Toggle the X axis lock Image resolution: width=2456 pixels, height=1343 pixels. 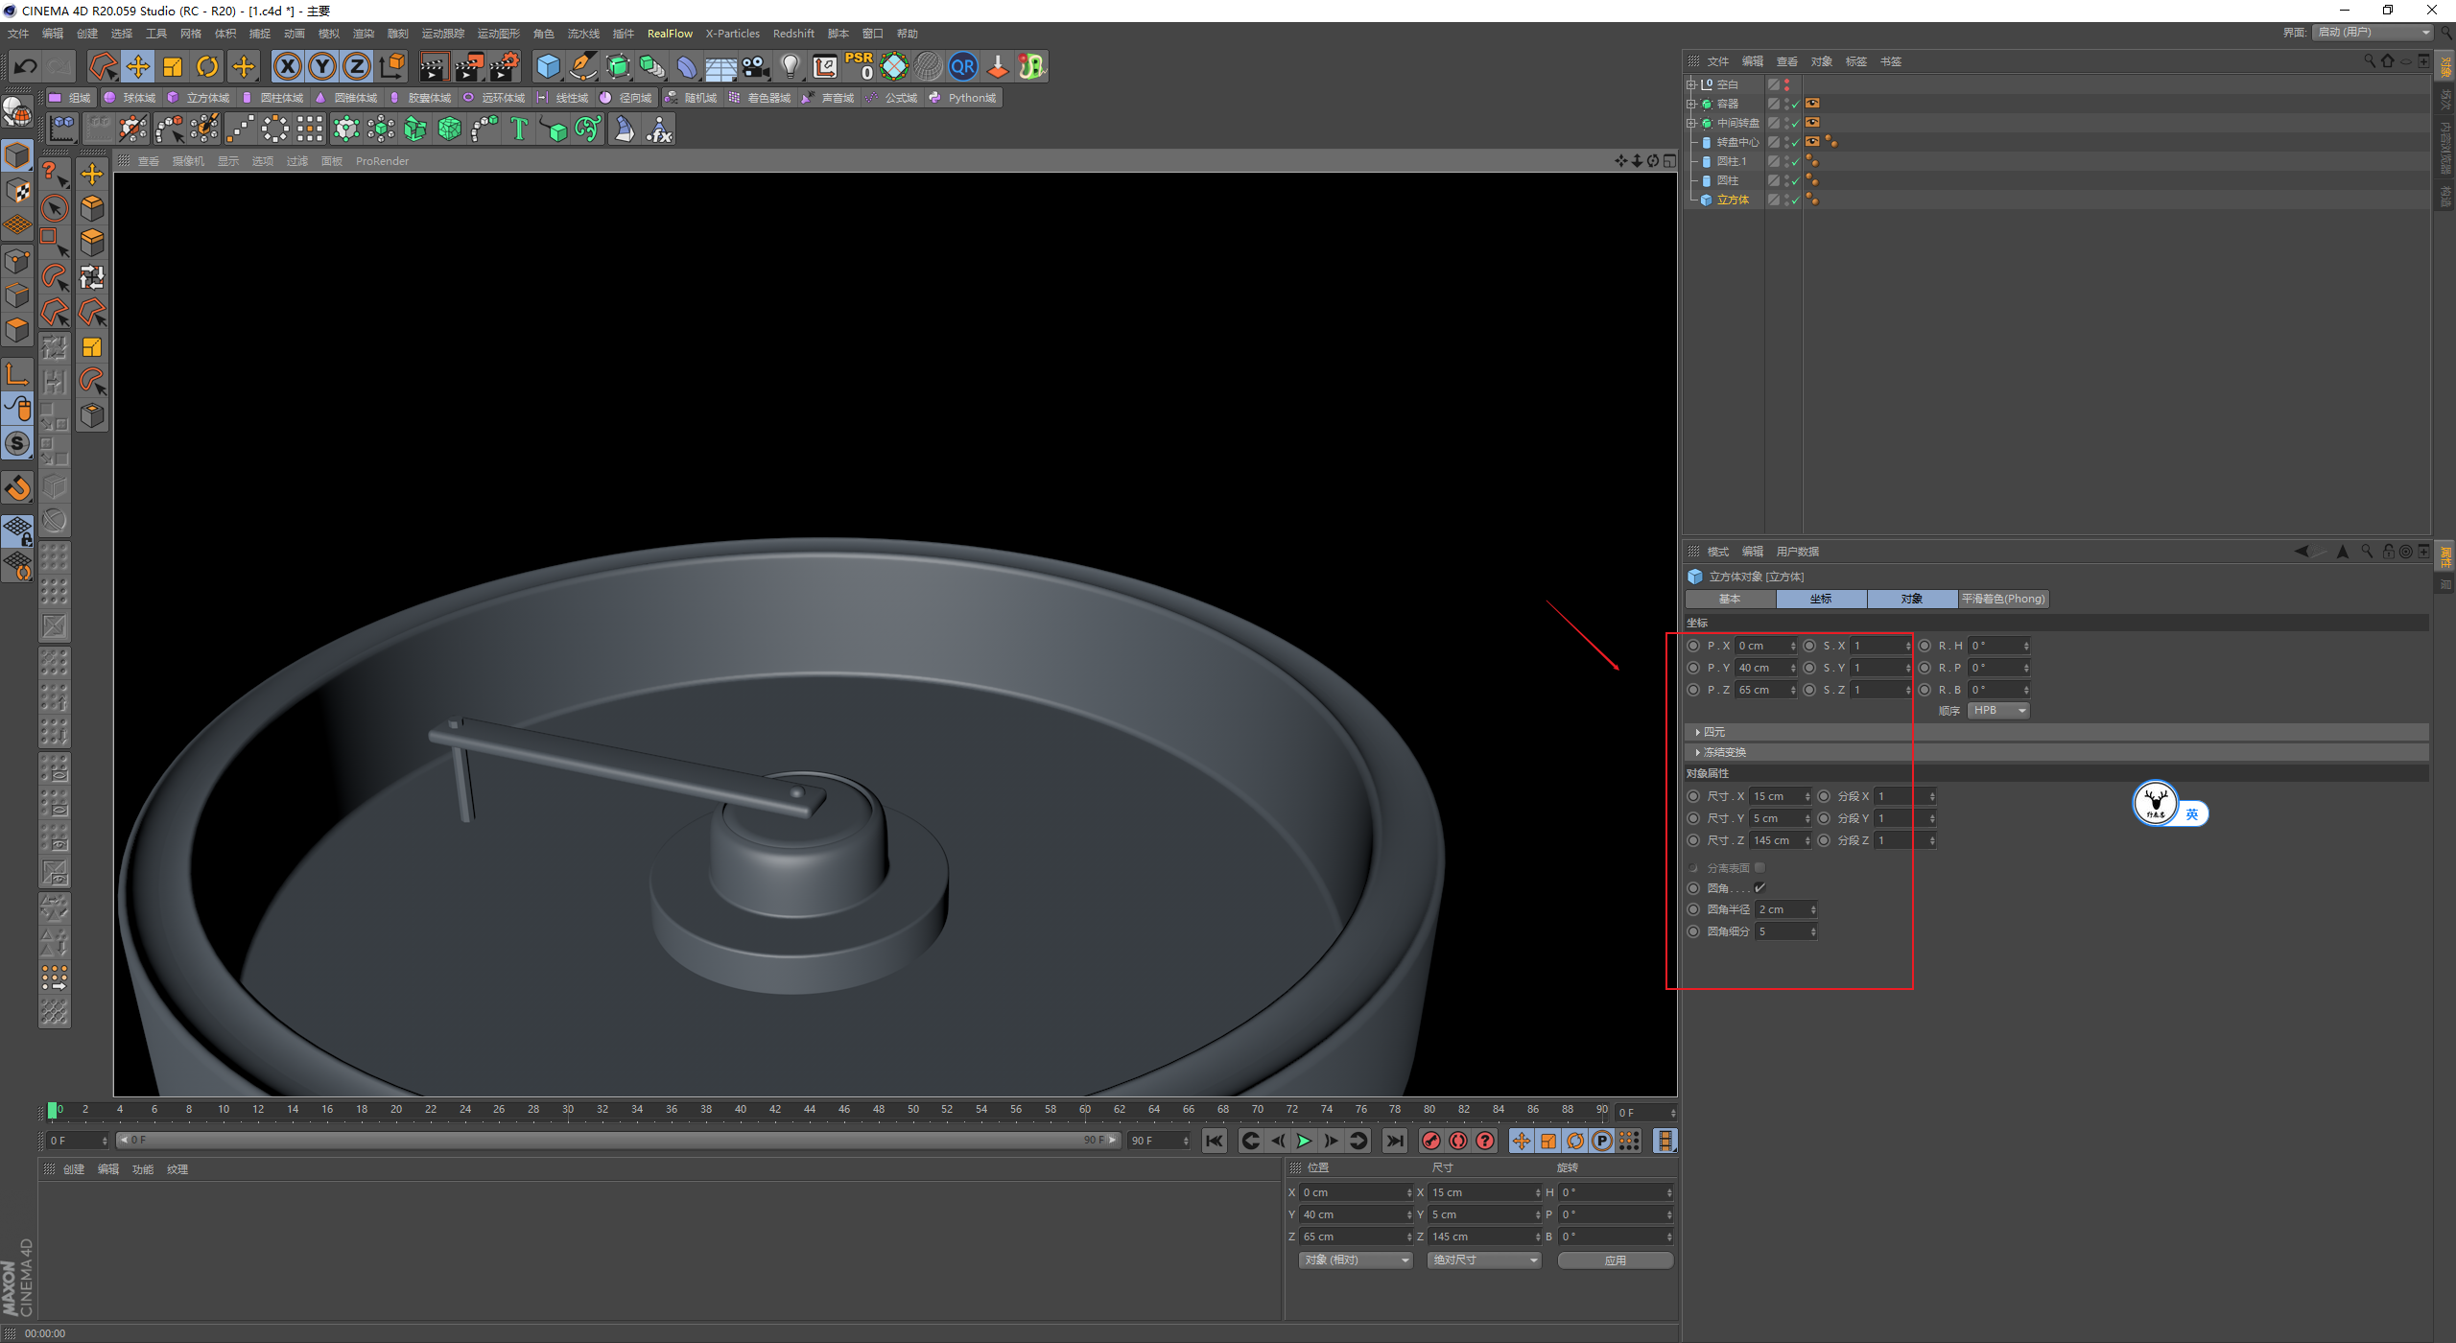[x=287, y=66]
